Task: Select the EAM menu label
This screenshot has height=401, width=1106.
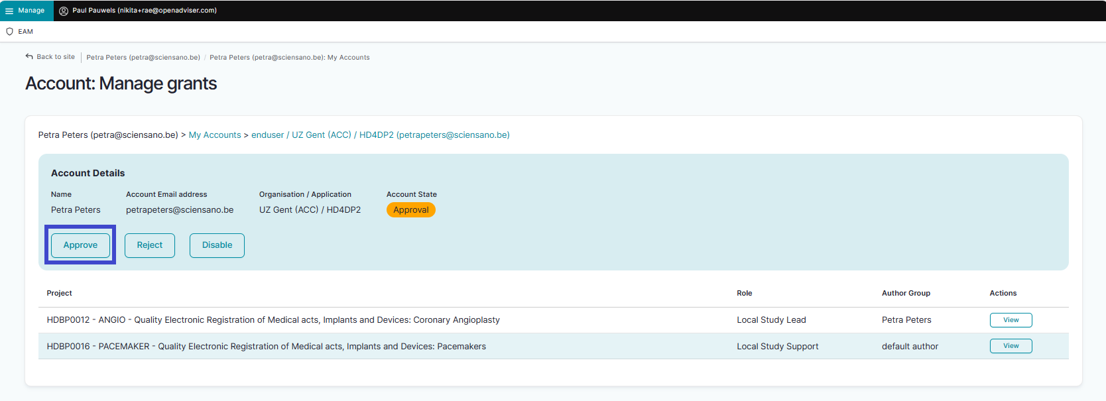Action: point(26,32)
